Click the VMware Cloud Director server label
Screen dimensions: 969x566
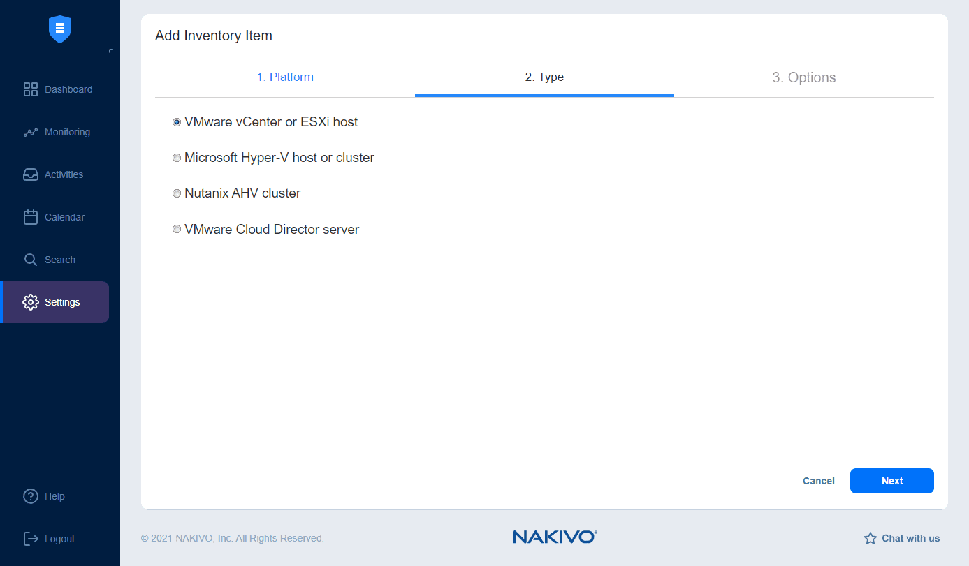click(x=272, y=230)
